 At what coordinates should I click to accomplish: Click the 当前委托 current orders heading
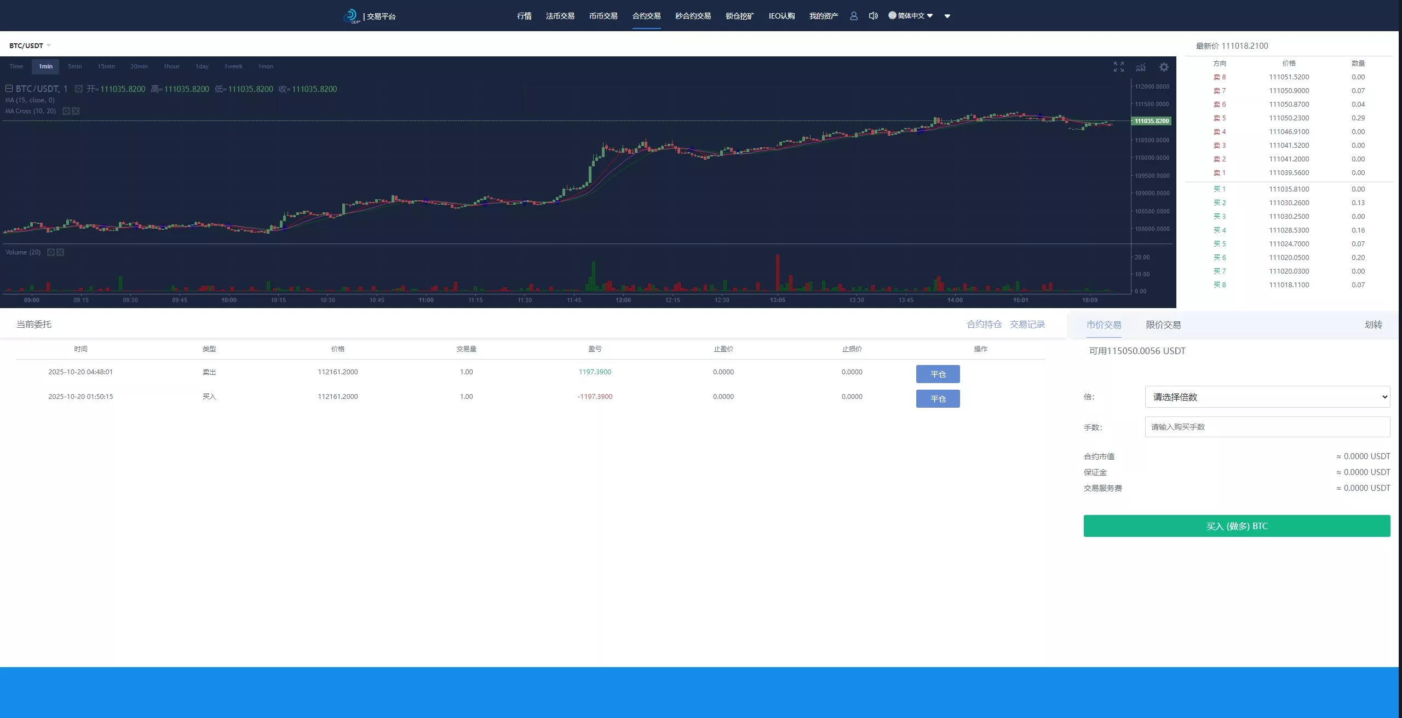[x=34, y=324]
